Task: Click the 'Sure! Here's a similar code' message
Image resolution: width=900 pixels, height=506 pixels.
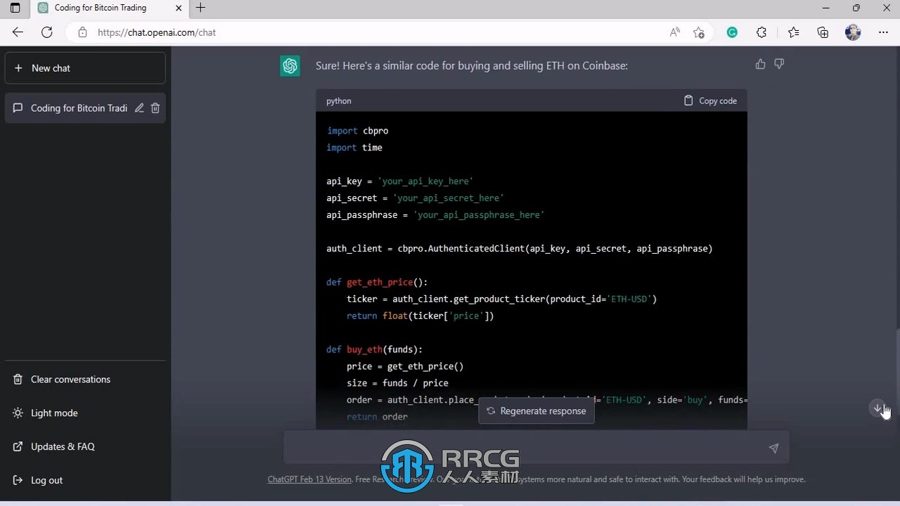Action: [x=472, y=65]
